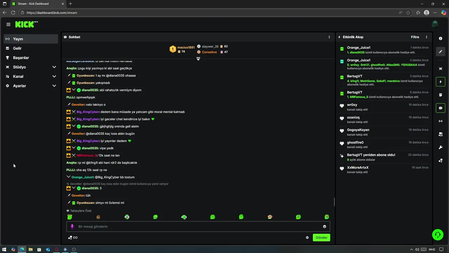Click the Stüdyo label in left menu

point(19,67)
